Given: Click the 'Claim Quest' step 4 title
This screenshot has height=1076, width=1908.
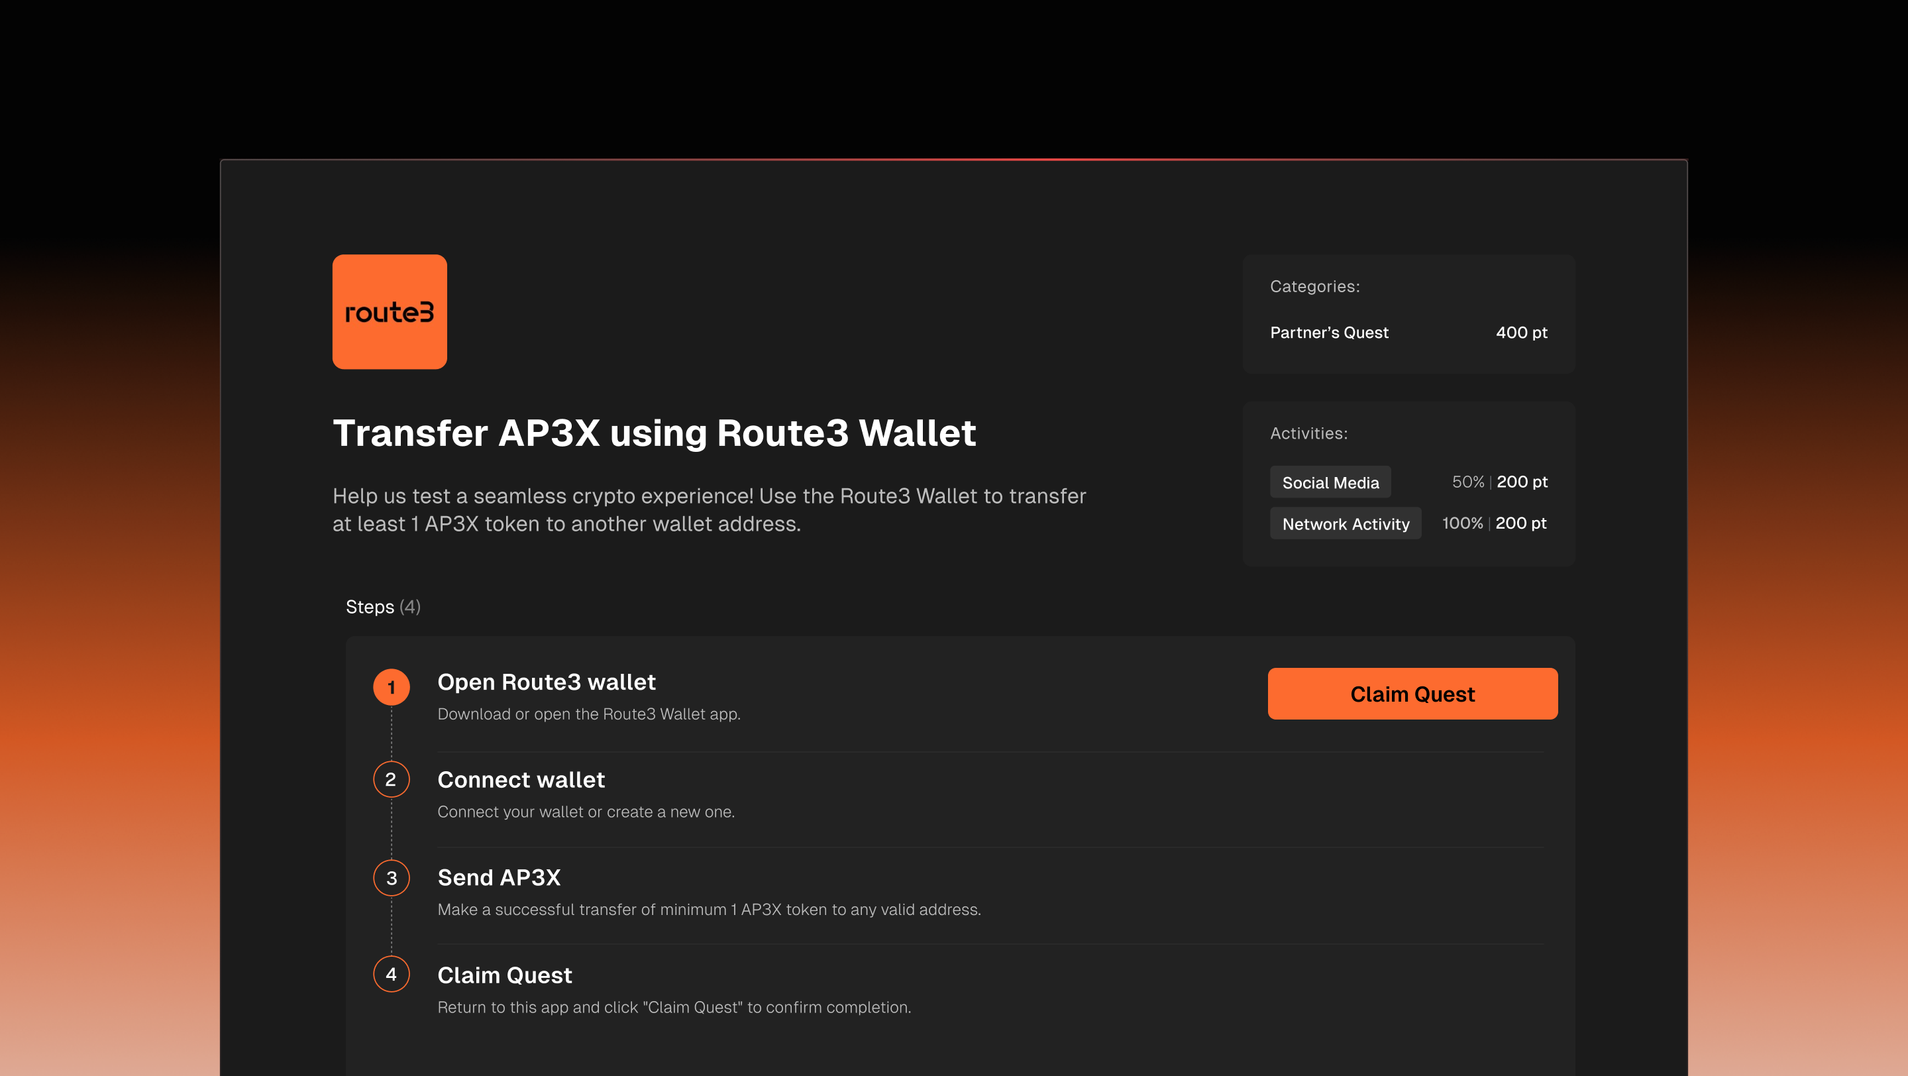Looking at the screenshot, I should click(x=505, y=975).
